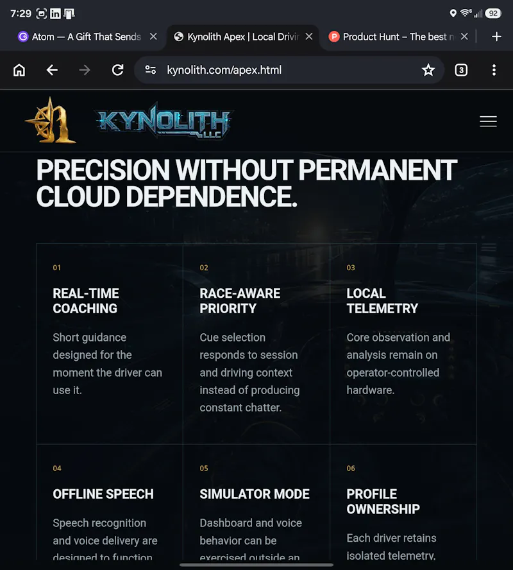Click the gold Kynolith emblem logo
Viewport: 513px width, 570px height.
(x=51, y=120)
